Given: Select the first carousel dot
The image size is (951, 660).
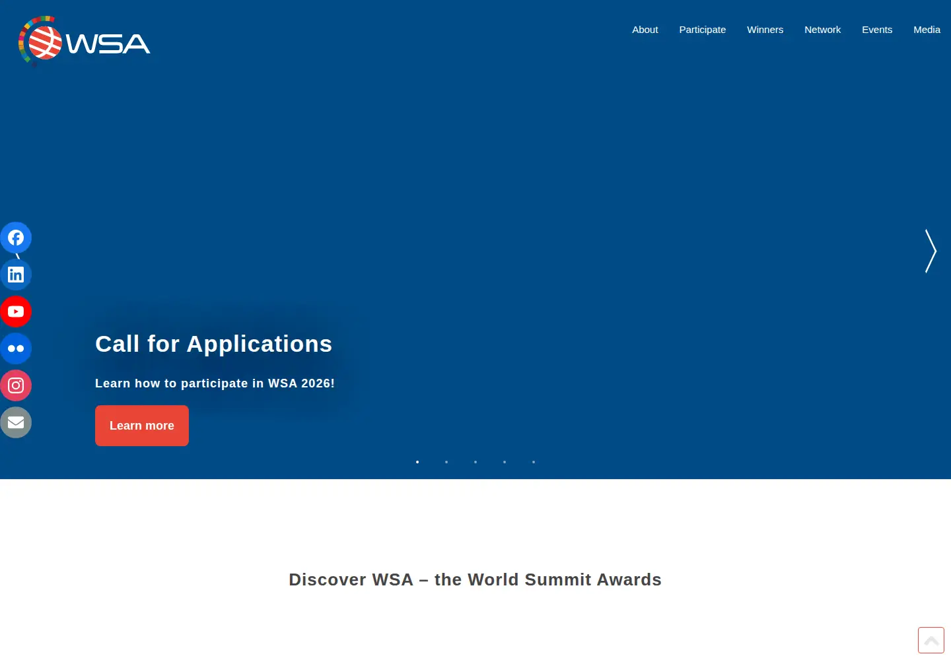Looking at the screenshot, I should pos(417,462).
